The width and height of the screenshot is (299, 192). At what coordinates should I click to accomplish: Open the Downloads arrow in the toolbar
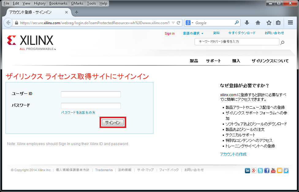(247, 23)
